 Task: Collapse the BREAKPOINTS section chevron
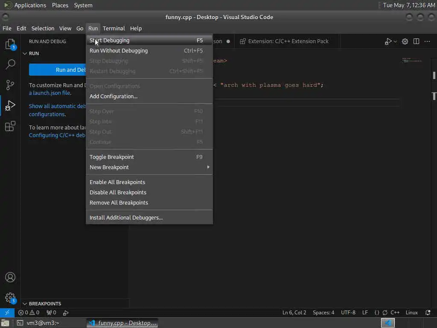(x=25, y=304)
